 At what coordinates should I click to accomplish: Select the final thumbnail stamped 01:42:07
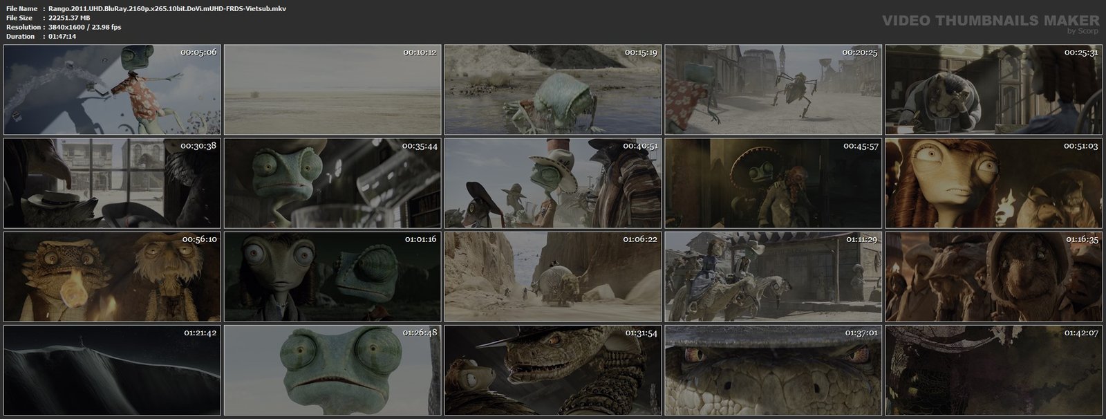click(x=994, y=370)
